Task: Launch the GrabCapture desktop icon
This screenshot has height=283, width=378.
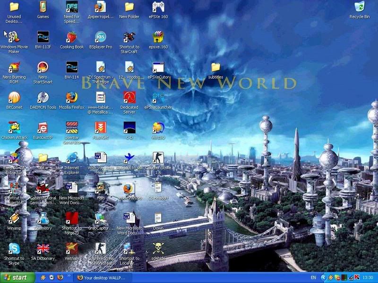Action: tap(101, 218)
